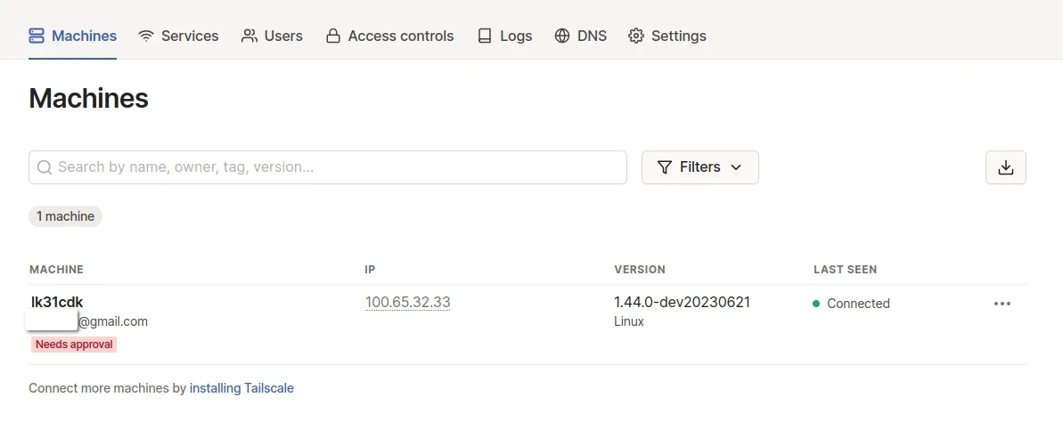The image size is (1063, 422).
Task: Click the Settings gear icon
Action: [636, 36]
